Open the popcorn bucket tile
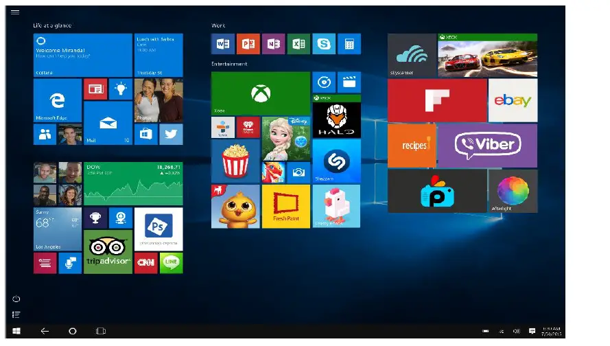Viewport: 610px width, 346px height. [235, 161]
